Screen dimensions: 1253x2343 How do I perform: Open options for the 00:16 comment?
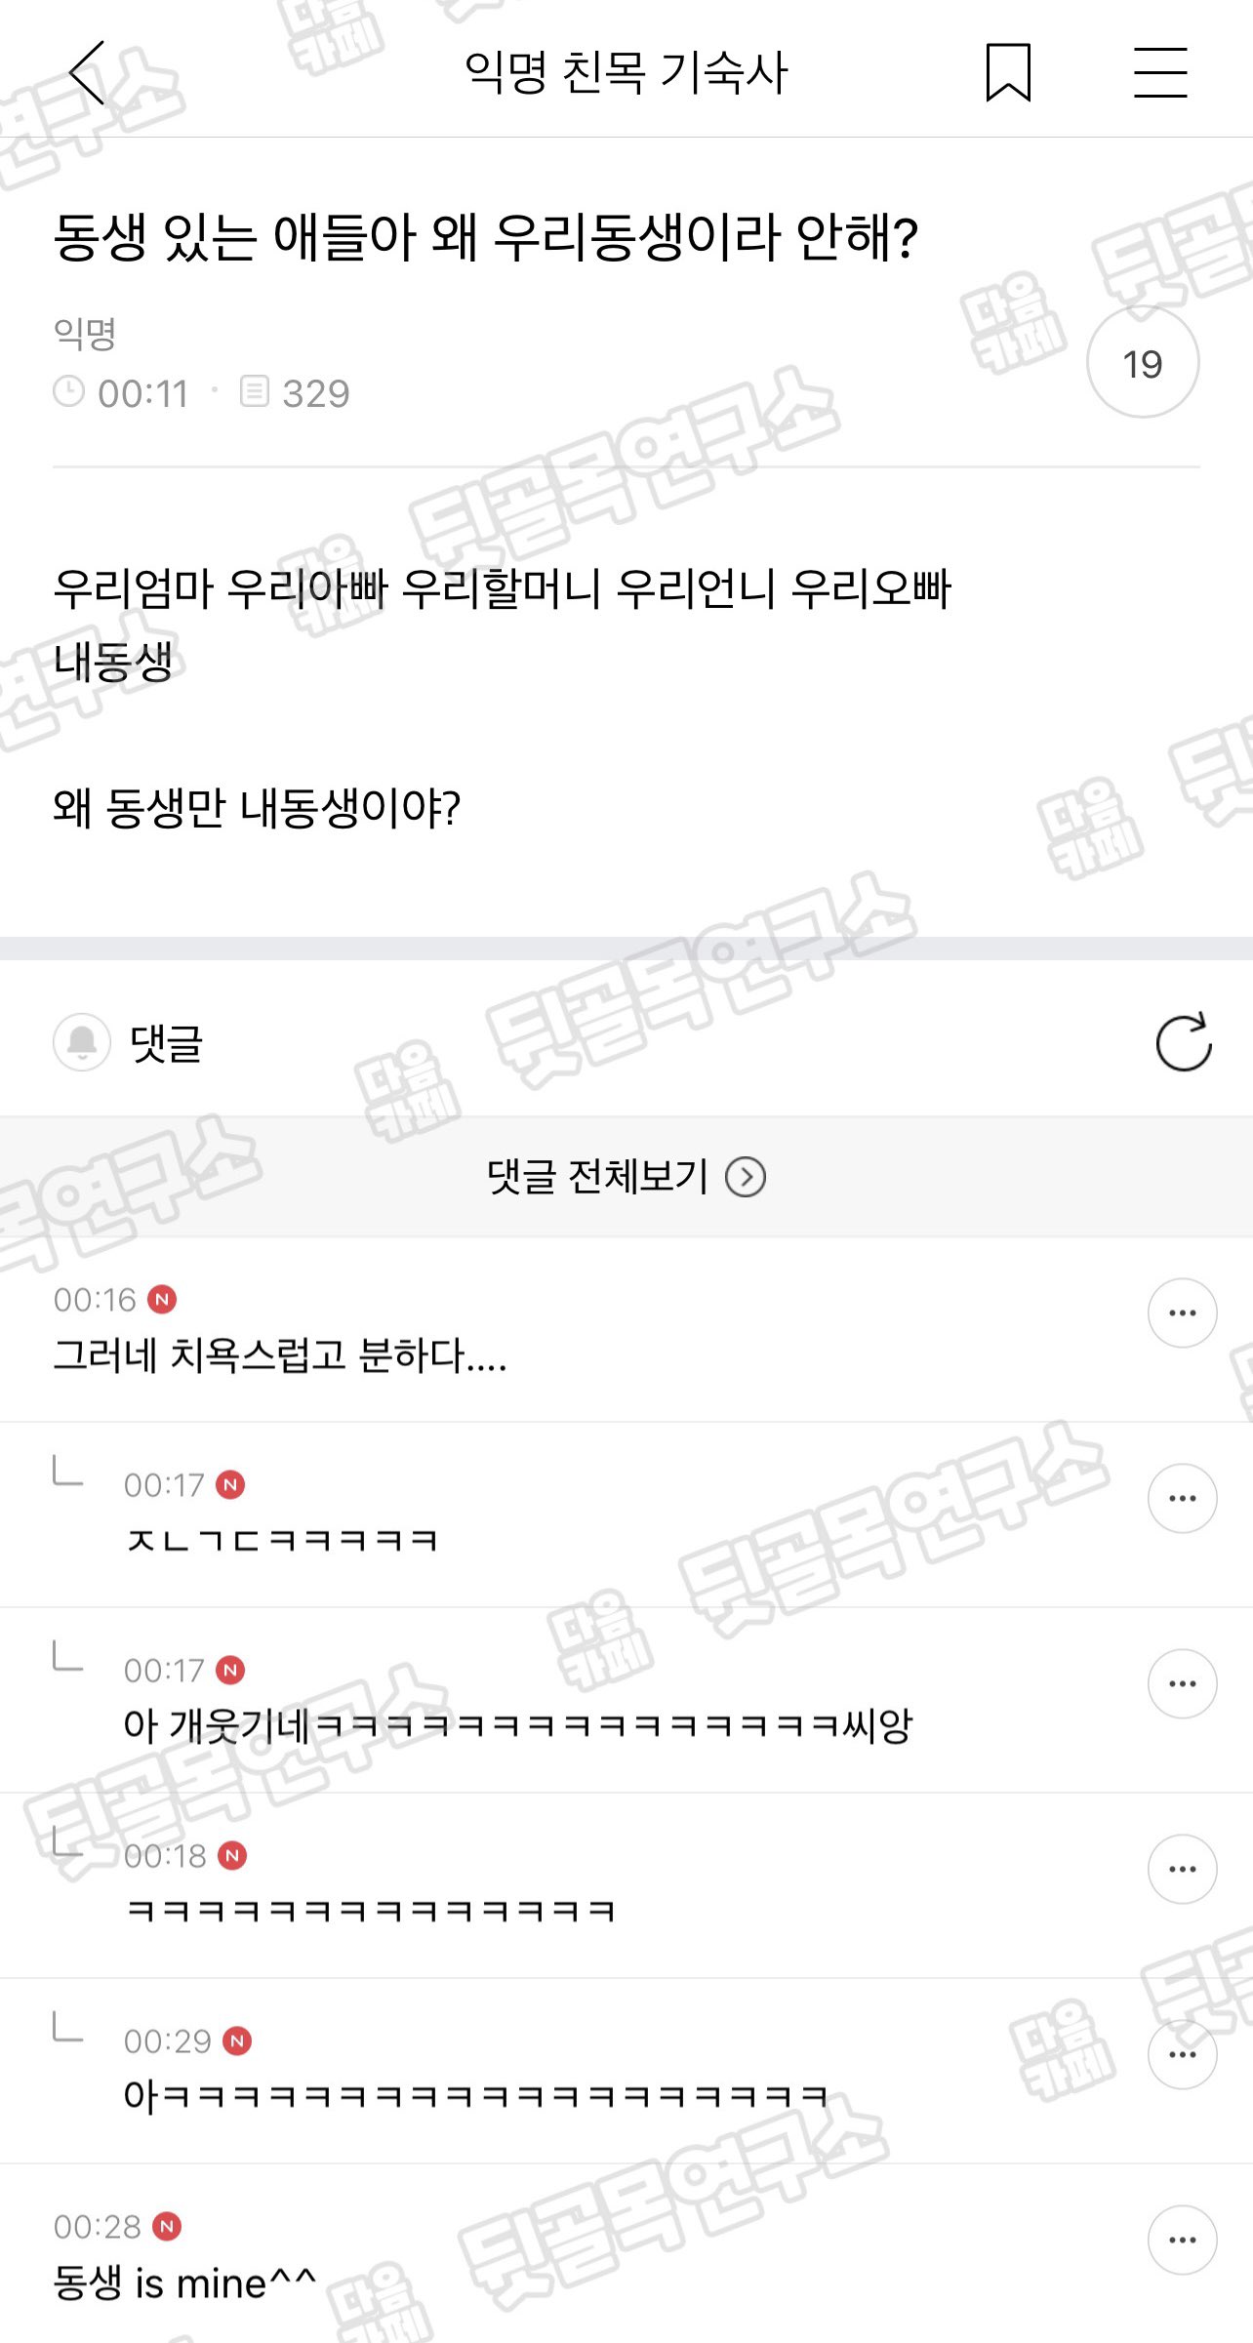[1182, 1313]
